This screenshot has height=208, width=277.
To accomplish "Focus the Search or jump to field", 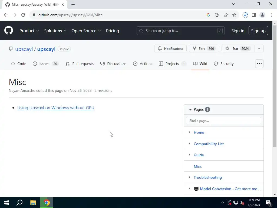I will click(180, 31).
